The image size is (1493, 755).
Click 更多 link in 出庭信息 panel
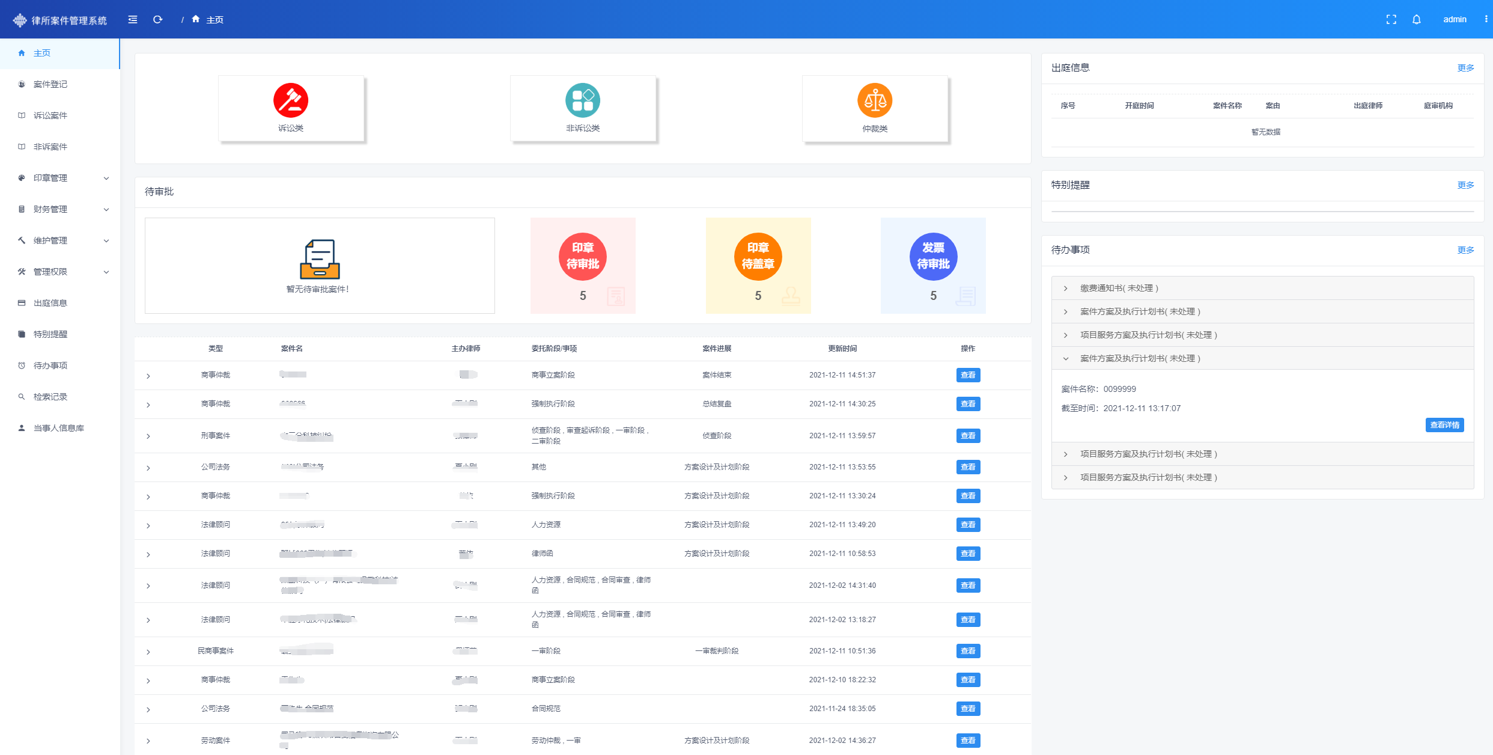pyautogui.click(x=1465, y=68)
